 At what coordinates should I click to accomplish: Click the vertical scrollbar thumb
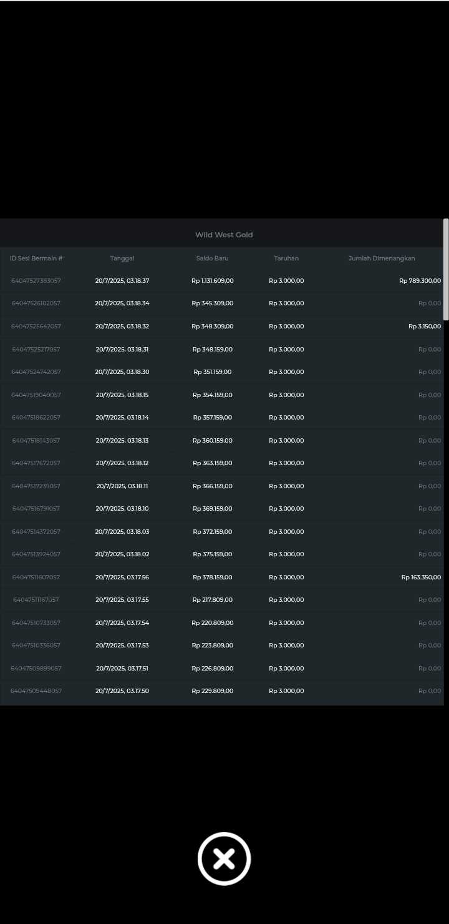[x=446, y=270]
